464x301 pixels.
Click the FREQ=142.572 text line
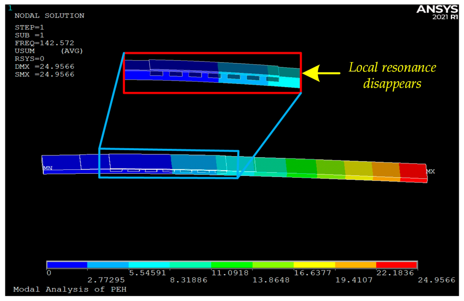pyautogui.click(x=44, y=43)
